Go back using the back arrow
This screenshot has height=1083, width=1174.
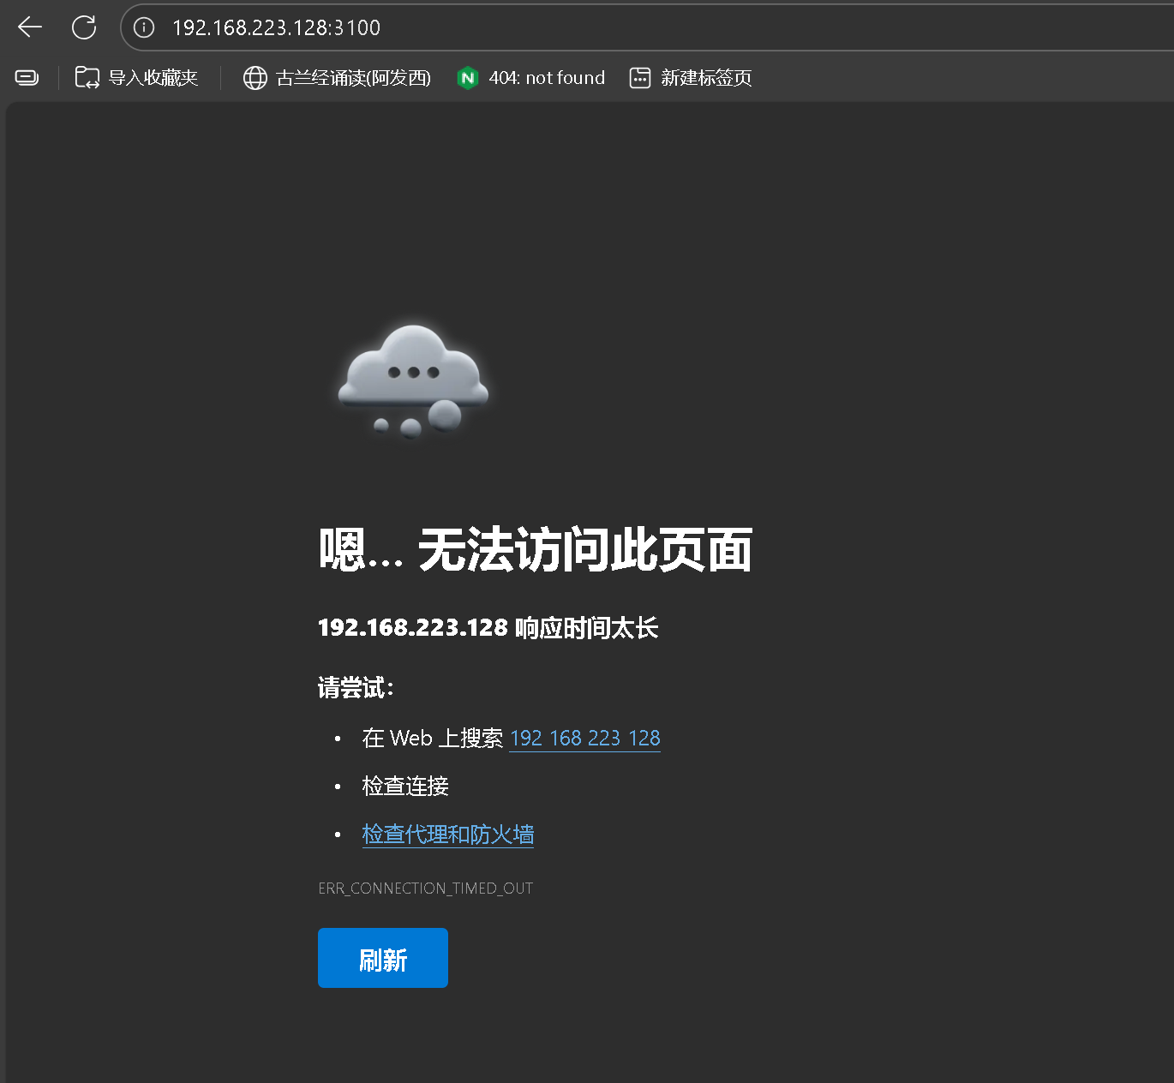(x=30, y=27)
